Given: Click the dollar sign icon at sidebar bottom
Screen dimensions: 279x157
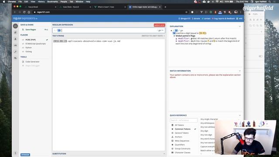Looking at the screenshot, I should 16,153.
